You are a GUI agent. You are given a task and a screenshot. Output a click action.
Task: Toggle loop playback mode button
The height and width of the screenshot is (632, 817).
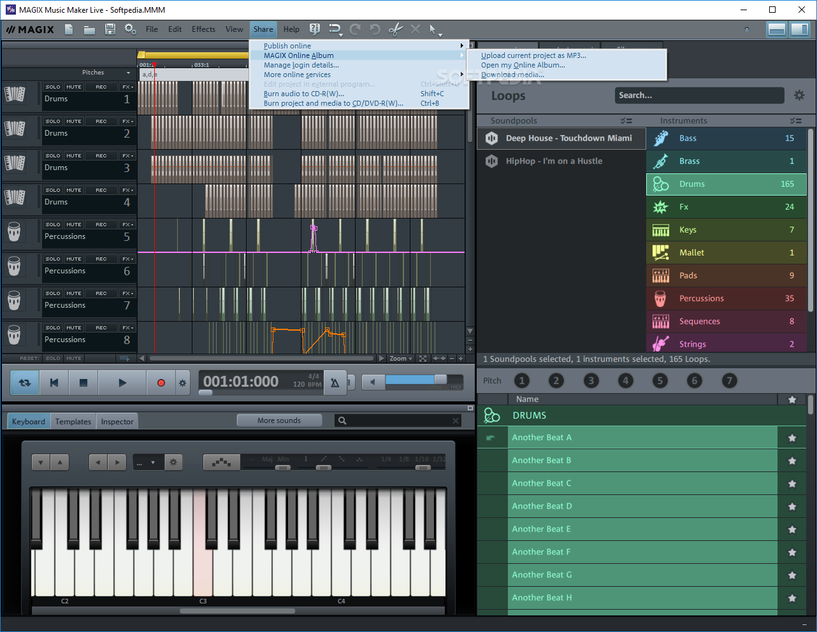25,383
